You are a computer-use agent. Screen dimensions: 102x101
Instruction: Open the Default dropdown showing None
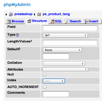pyautogui.click(x=62, y=50)
